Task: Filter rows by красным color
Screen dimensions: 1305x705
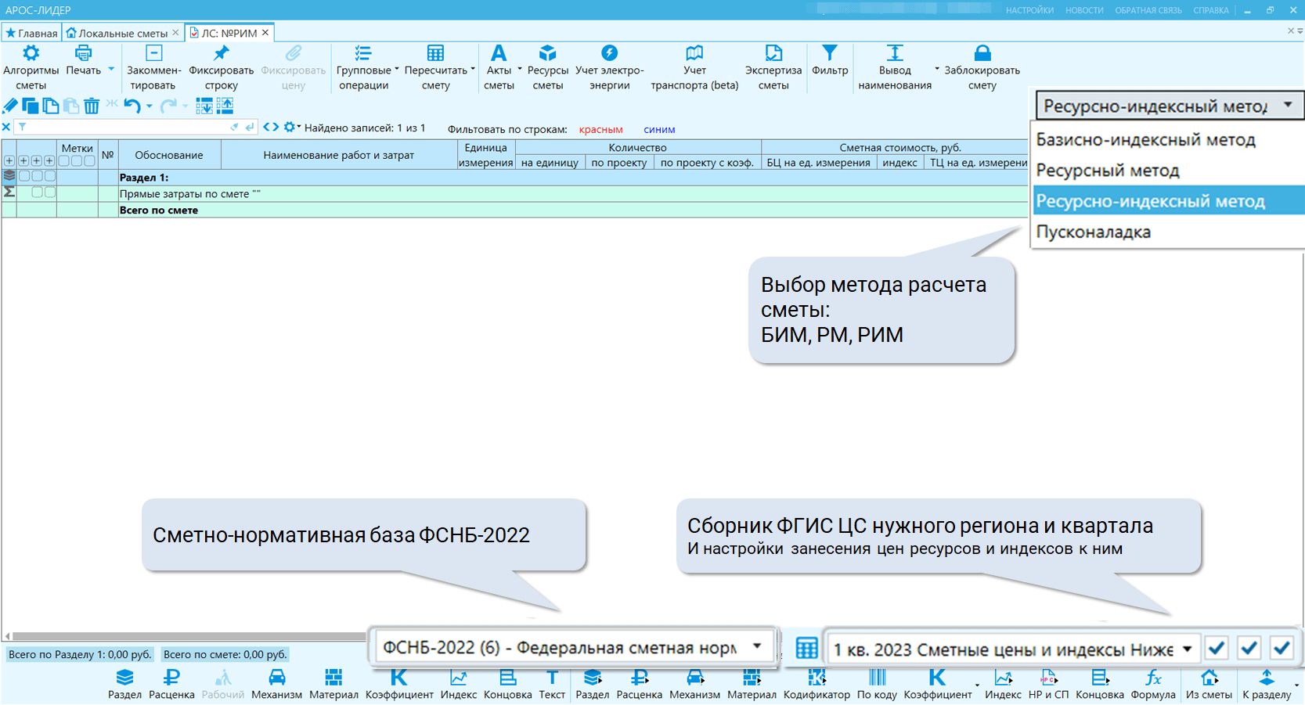Action: click(600, 129)
